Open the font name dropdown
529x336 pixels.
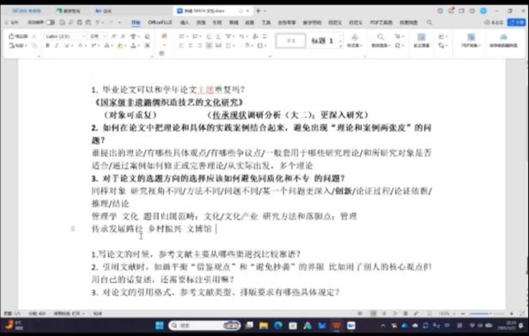(84, 37)
